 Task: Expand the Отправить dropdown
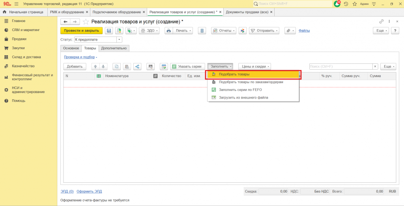coord(264,31)
